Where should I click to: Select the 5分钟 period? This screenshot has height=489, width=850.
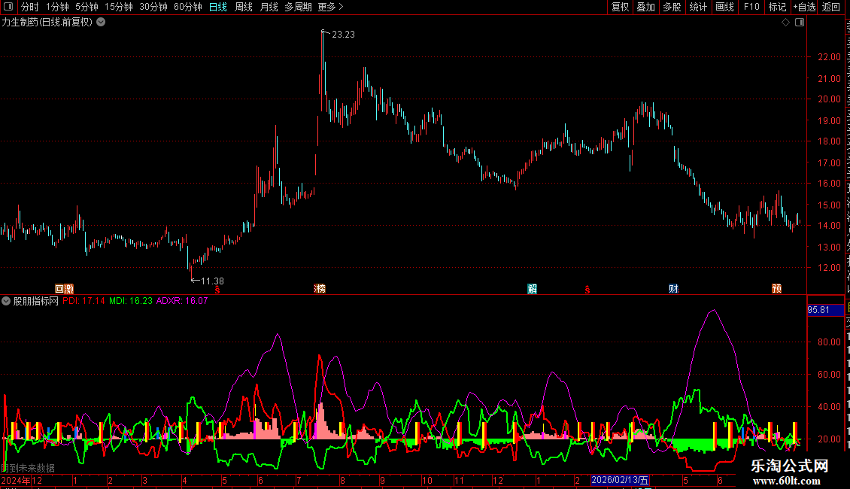pyautogui.click(x=87, y=7)
